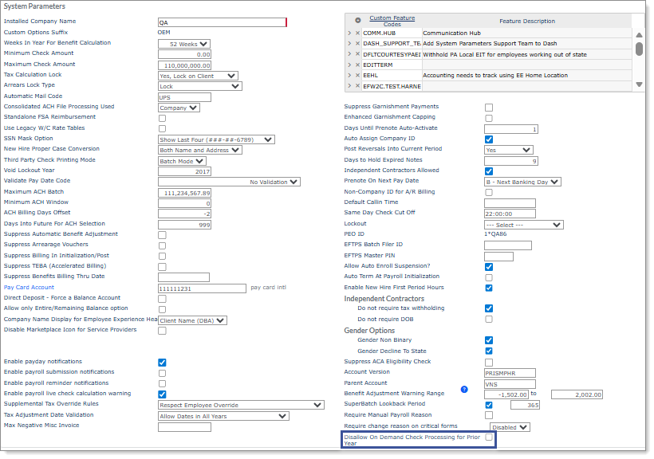
Task: Delete the DASH_SUPPORT_TE feature row
Action: [358, 44]
